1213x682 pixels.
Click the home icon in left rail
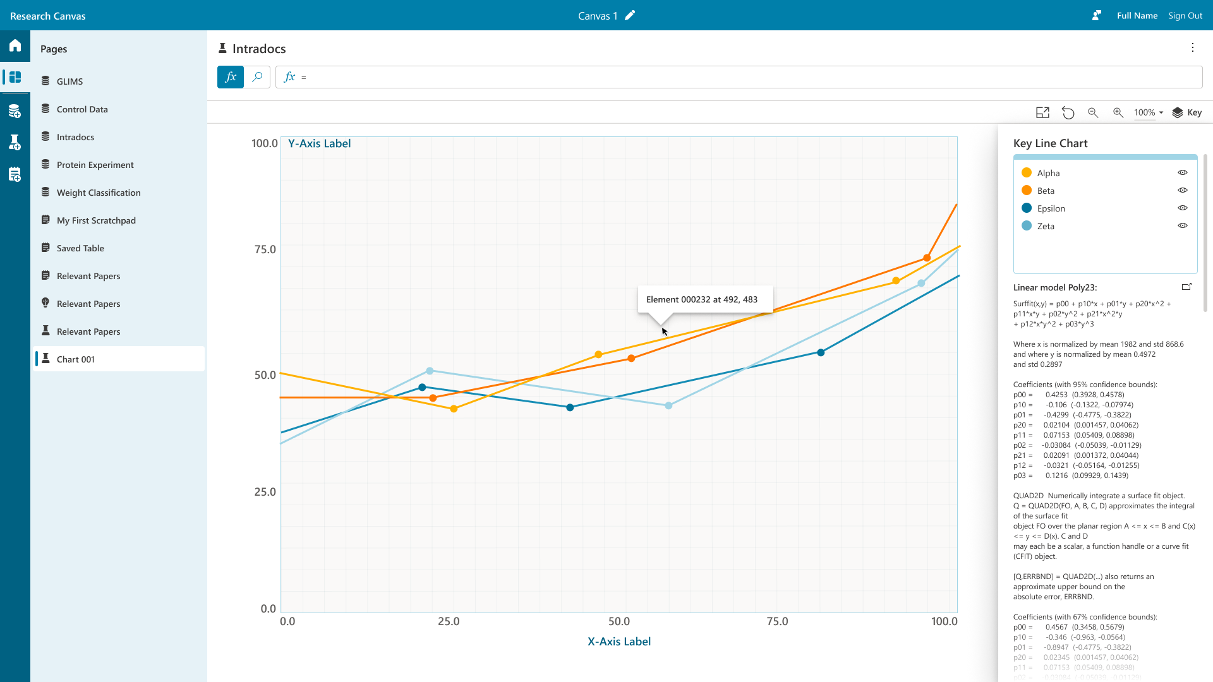[15, 45]
